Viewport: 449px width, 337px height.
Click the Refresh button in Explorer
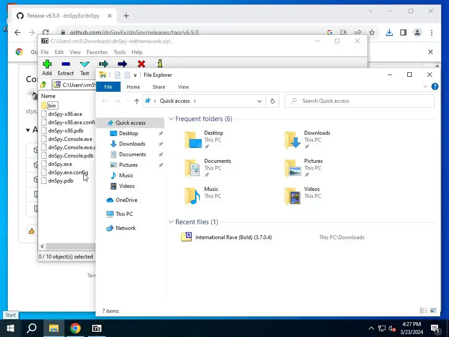[x=273, y=101]
